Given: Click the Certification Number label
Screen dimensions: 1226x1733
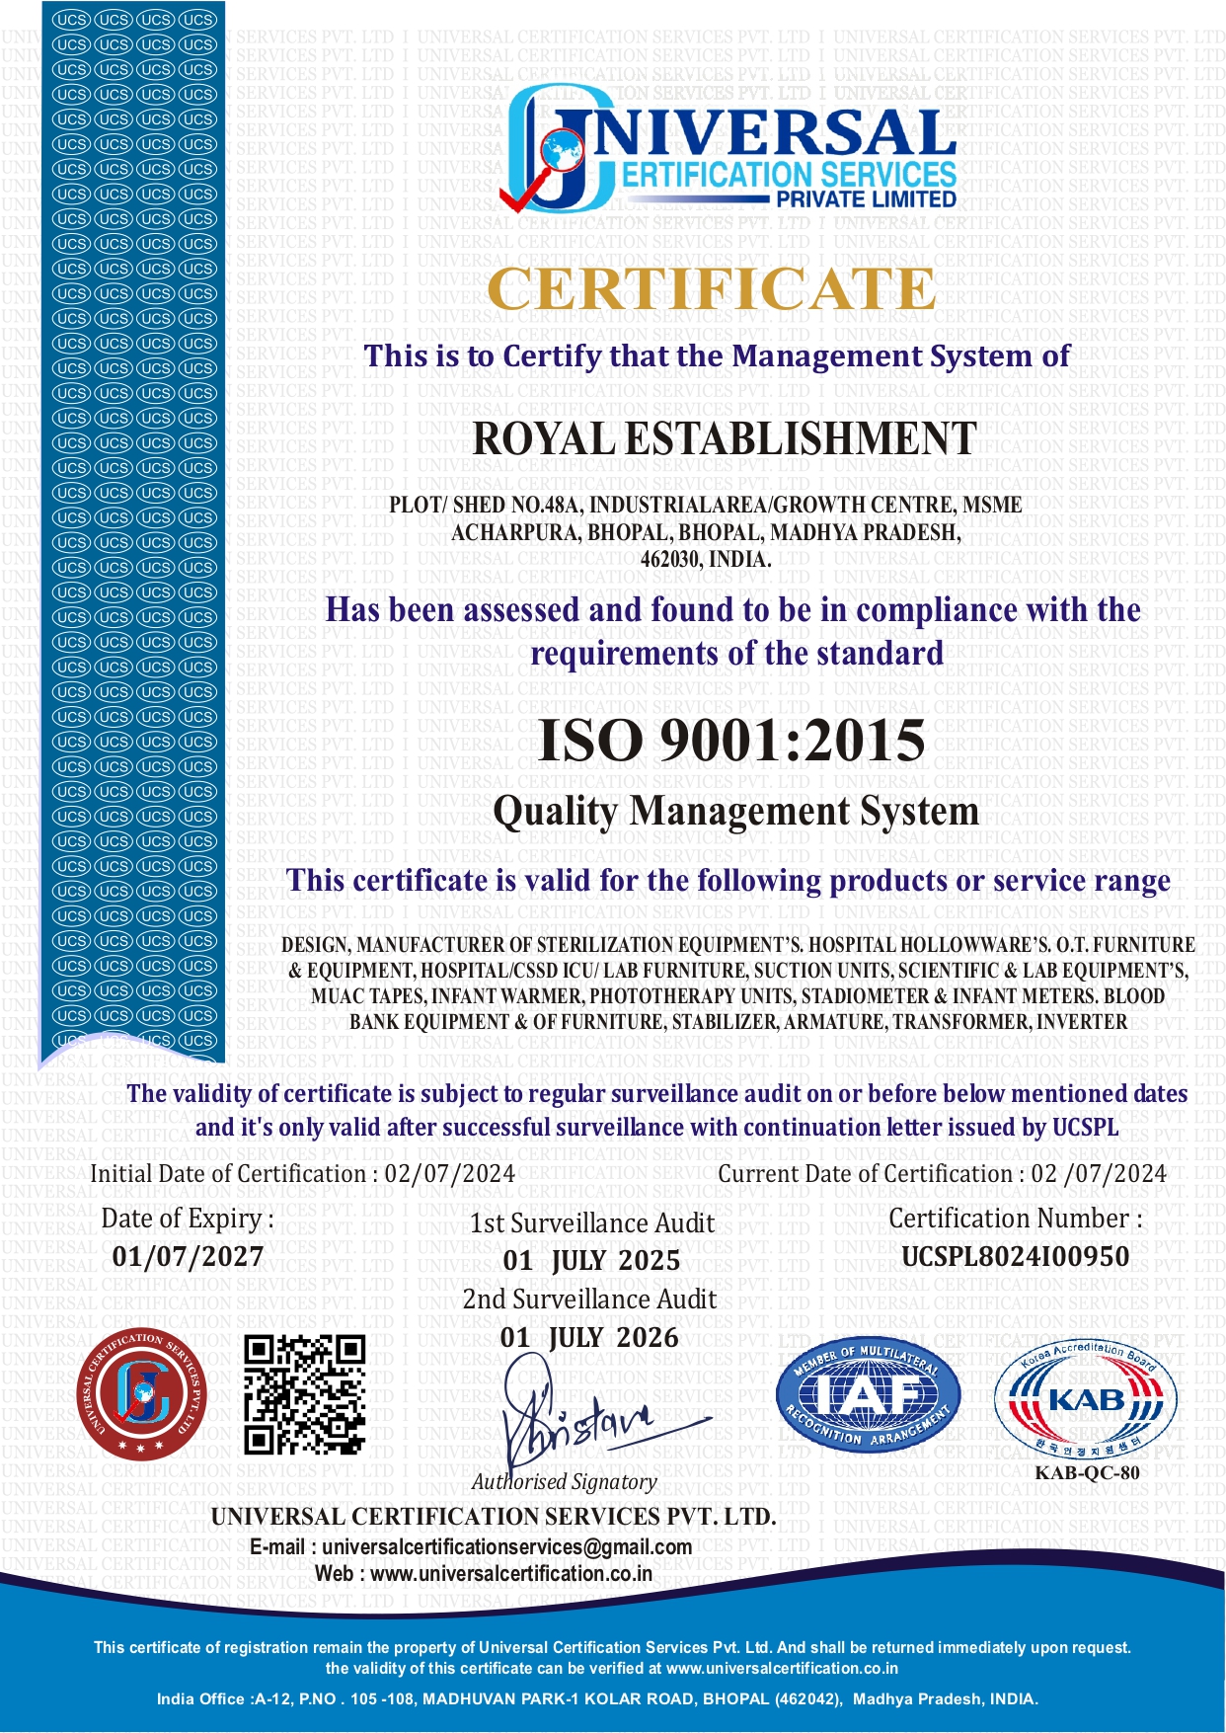Looking at the screenshot, I should pos(1016,1219).
